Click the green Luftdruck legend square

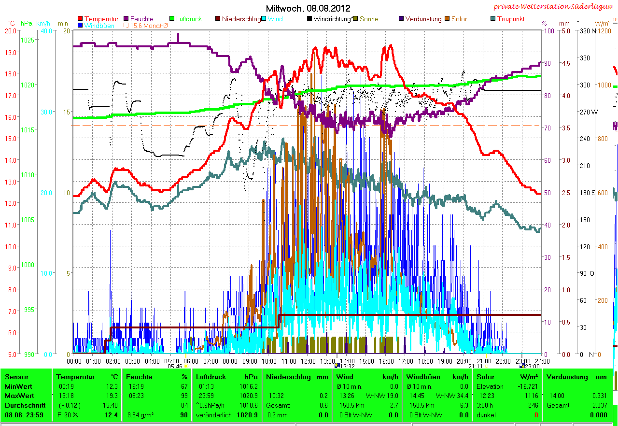pyautogui.click(x=172, y=19)
